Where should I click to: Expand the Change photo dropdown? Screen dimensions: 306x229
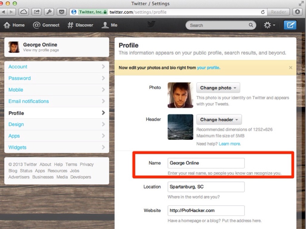tap(218, 88)
